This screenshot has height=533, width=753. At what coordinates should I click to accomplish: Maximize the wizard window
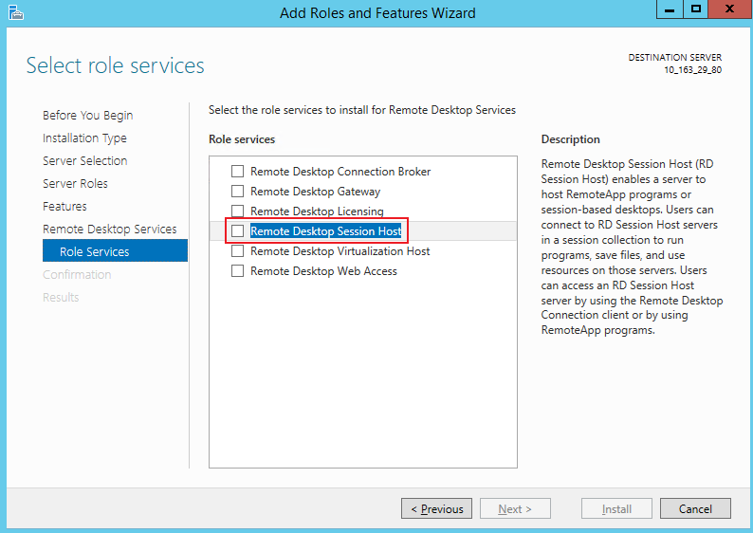click(695, 9)
